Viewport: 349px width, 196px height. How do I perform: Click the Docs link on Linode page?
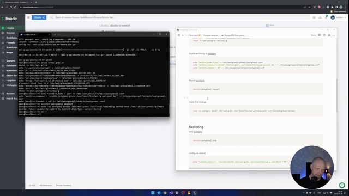pos(270,26)
